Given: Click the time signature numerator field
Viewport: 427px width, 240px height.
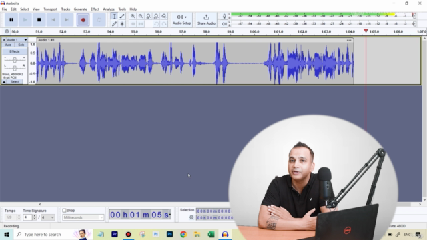Looking at the screenshot, I should pyautogui.click(x=27, y=217).
